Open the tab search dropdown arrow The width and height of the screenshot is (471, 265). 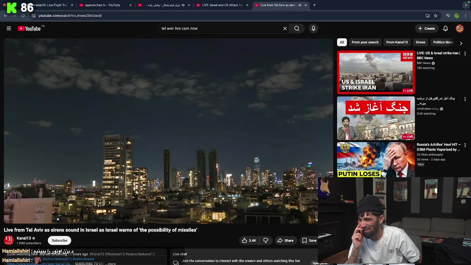tap(466, 5)
